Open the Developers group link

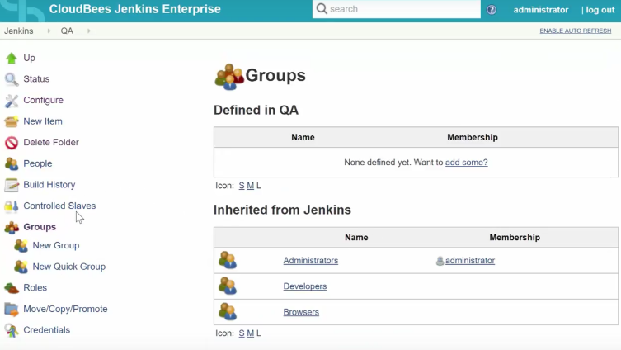[305, 286]
